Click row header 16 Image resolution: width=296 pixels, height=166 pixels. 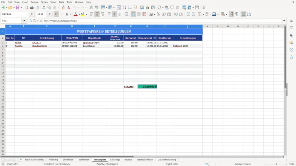[x=3, y=86]
